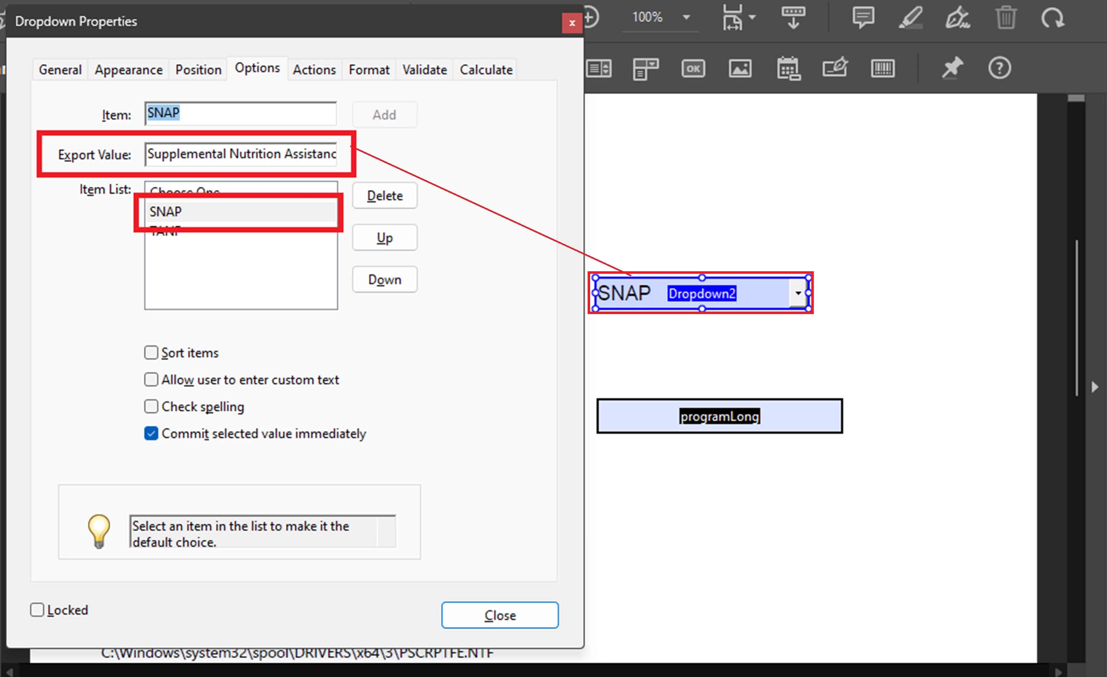This screenshot has height=677, width=1107.
Task: Uncheck Commit selected value immediately
Action: point(151,433)
